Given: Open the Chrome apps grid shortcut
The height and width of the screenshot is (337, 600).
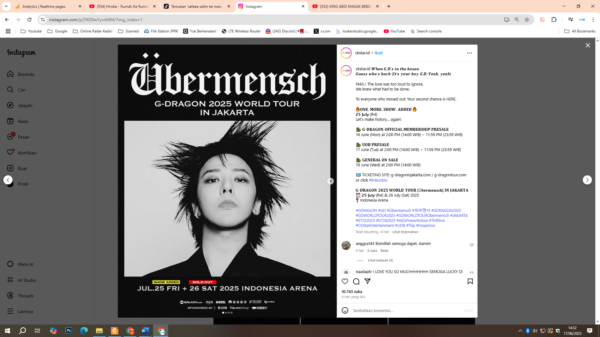Looking at the screenshot, I should click(8, 31).
